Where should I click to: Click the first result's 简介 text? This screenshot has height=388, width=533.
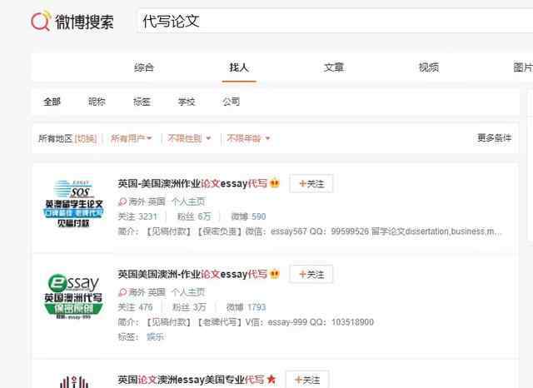(x=309, y=231)
